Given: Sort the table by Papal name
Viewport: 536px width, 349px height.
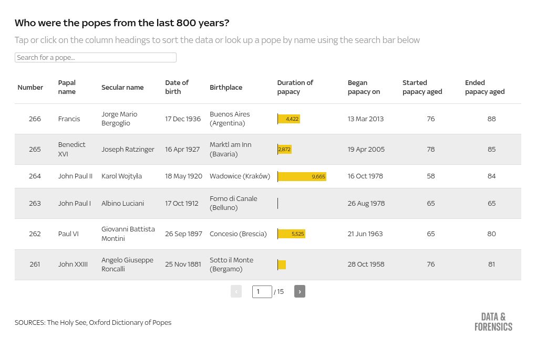Looking at the screenshot, I should (x=67, y=87).
